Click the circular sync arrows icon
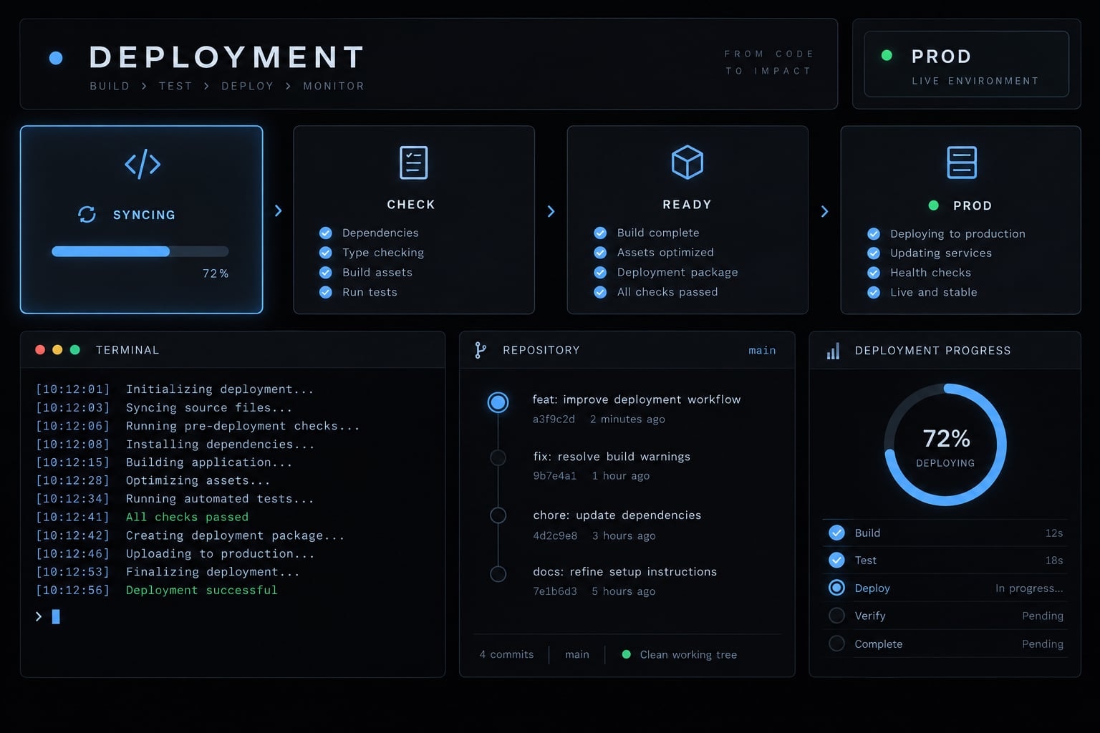This screenshot has width=1100, height=733. (87, 214)
